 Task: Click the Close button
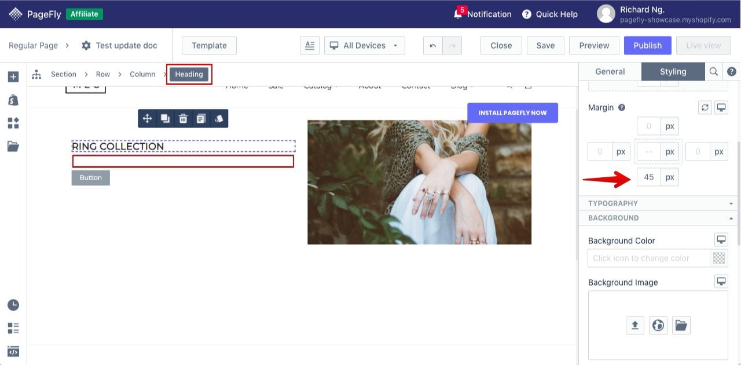click(x=501, y=45)
